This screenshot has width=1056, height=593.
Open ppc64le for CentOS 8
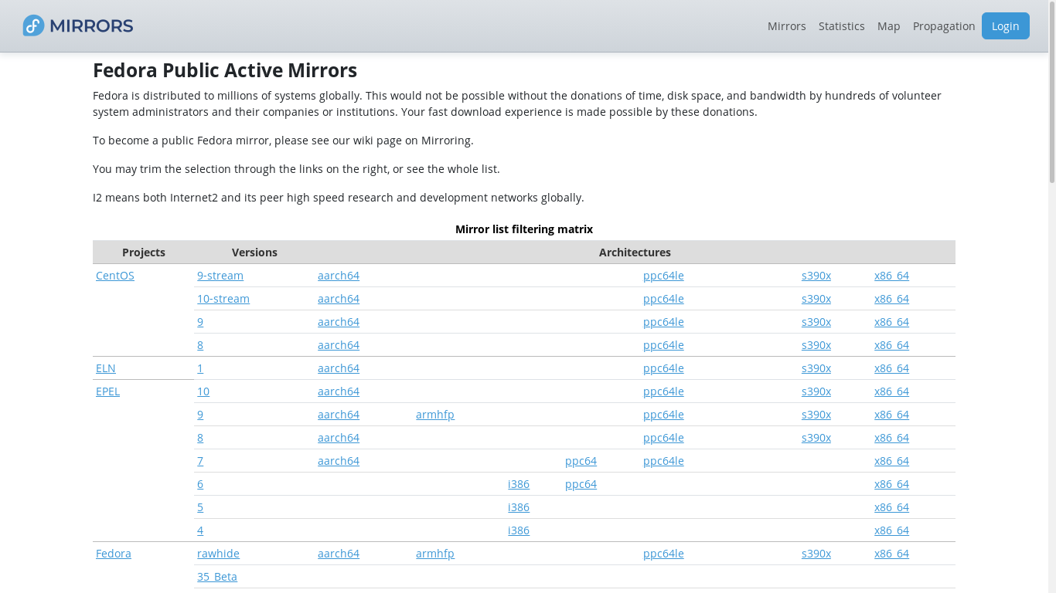point(663,345)
